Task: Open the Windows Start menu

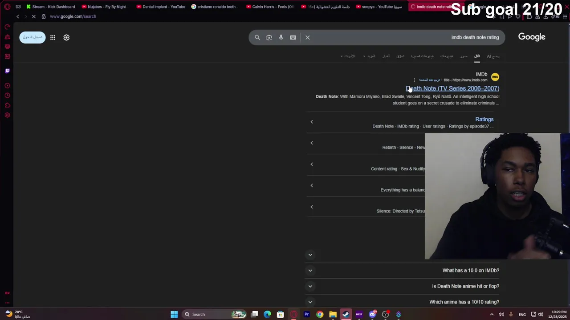Action: click(x=174, y=314)
